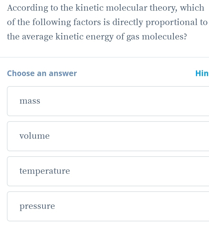Open the Hint link
The width and height of the screenshot is (209, 232).
pos(202,73)
